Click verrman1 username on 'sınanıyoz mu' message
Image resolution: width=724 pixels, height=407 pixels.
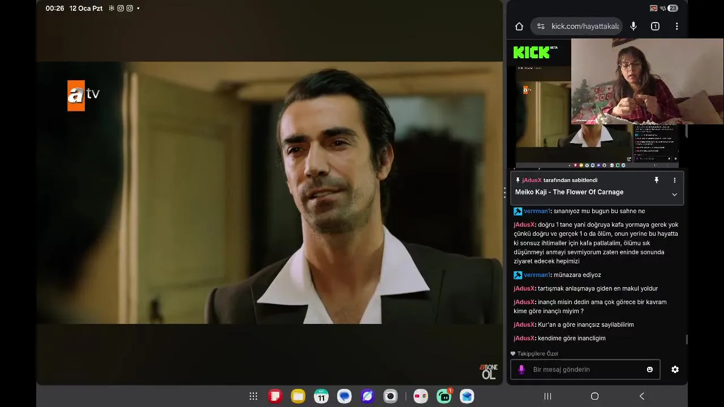(537, 211)
